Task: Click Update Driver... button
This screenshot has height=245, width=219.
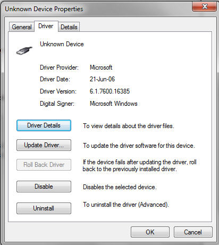Action: tap(44, 145)
